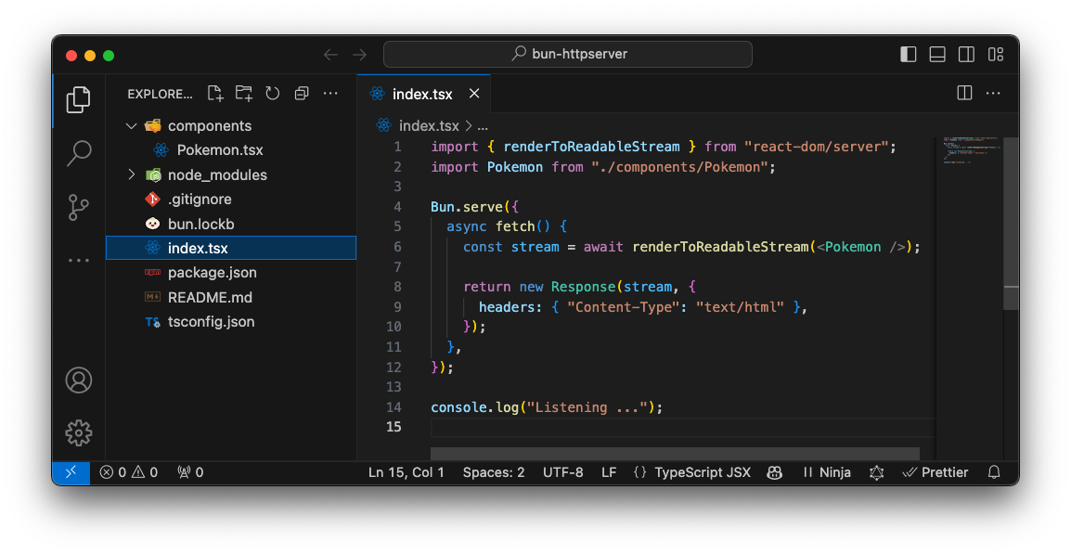
Task: Click the Ninja status bar item
Action: pyautogui.click(x=827, y=472)
